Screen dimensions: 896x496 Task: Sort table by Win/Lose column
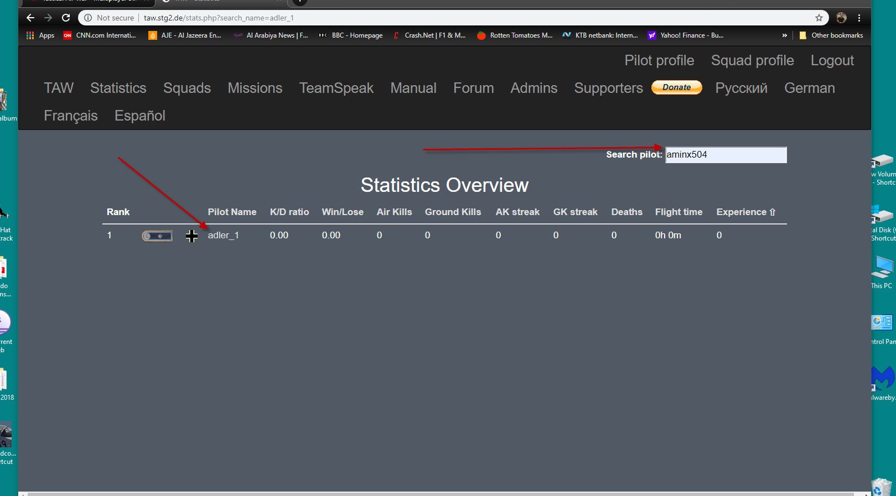pos(343,212)
